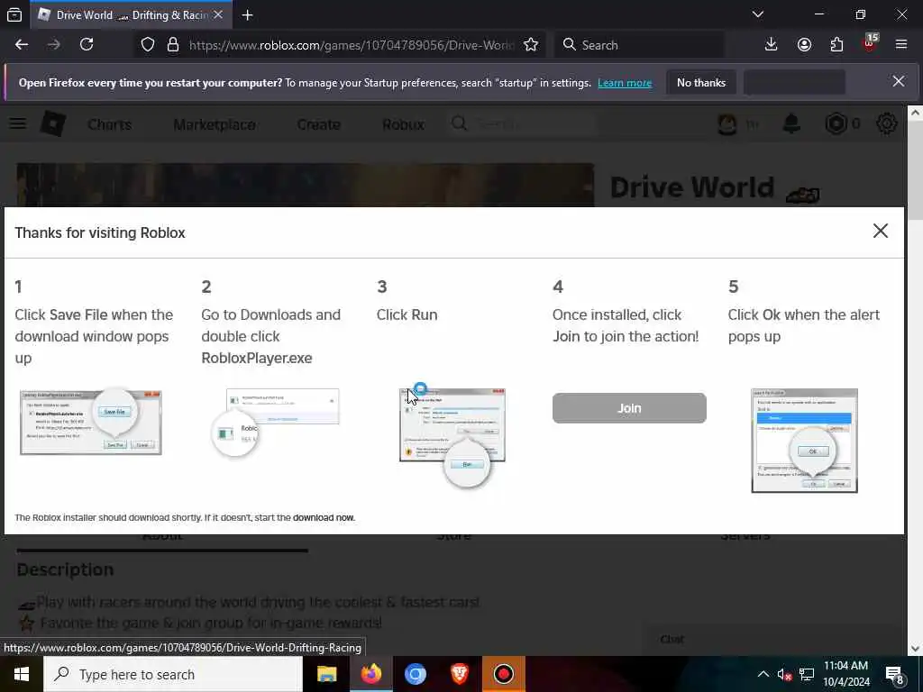Screen dimensions: 923x692
Task: View site security padlock info
Action: point(172,45)
